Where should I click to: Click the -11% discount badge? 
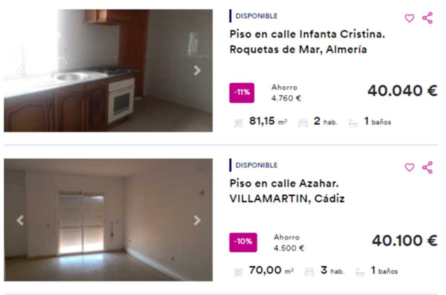point(242,93)
